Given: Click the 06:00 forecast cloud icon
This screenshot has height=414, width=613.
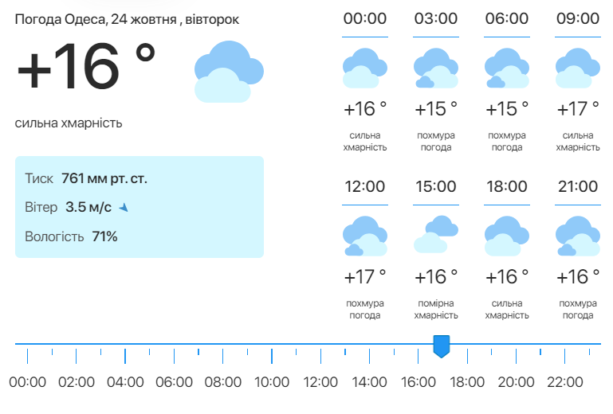Looking at the screenshot, I should (506, 68).
